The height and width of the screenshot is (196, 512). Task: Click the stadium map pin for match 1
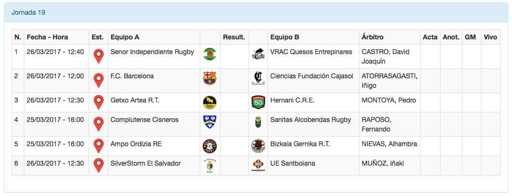(98, 56)
